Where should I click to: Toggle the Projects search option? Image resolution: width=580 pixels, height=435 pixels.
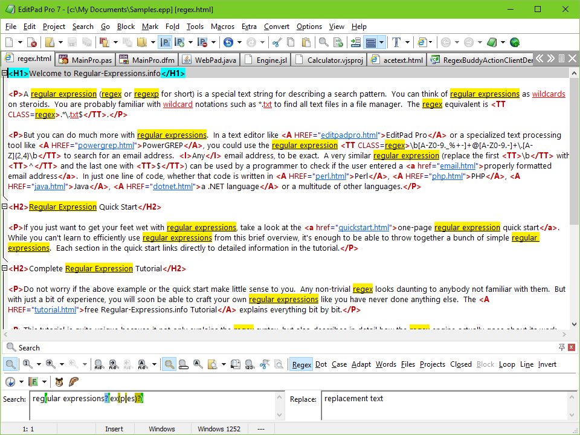click(x=433, y=364)
